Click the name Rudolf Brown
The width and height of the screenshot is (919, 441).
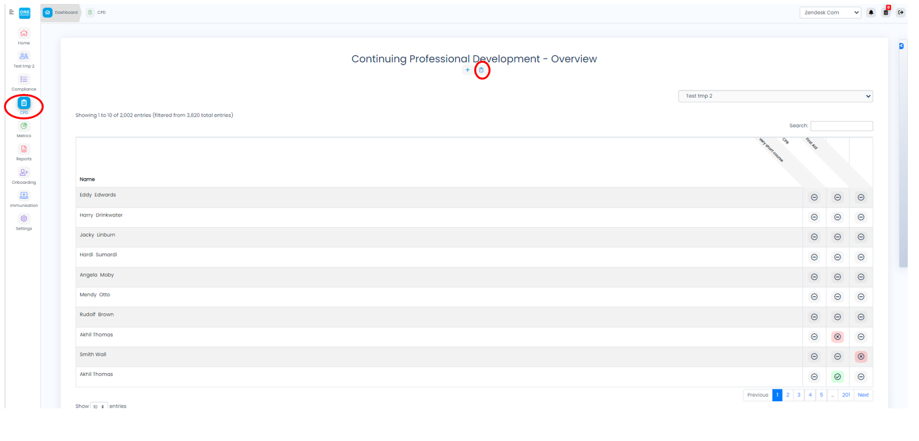tap(97, 314)
